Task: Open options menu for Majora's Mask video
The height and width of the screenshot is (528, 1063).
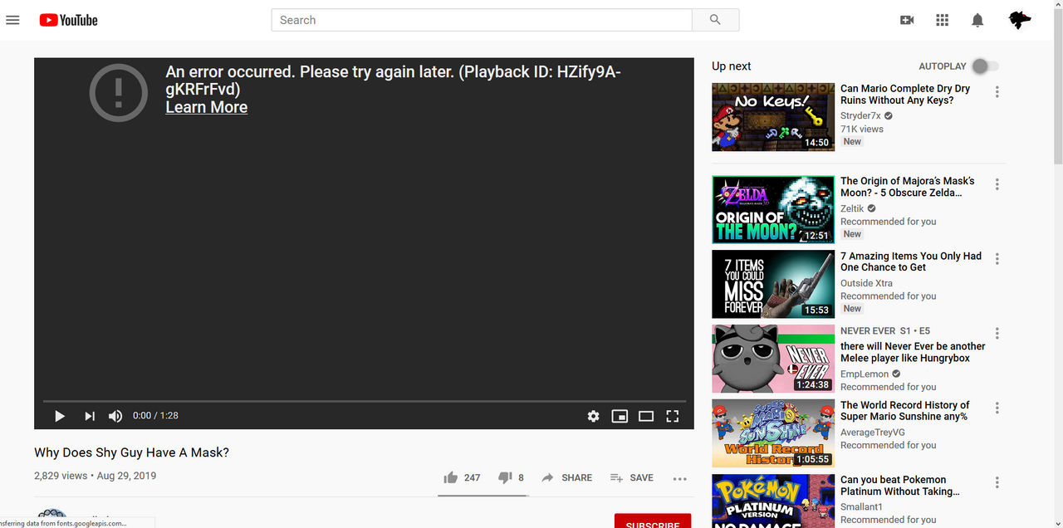Action: [x=997, y=184]
